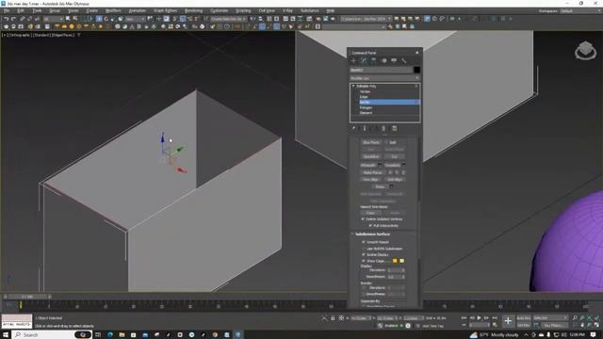Click the ViewCube in the viewport
The image size is (603, 339).
click(x=585, y=50)
